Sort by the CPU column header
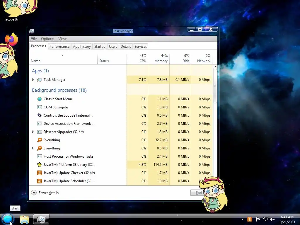This screenshot has width=300, height=225. (x=137, y=58)
